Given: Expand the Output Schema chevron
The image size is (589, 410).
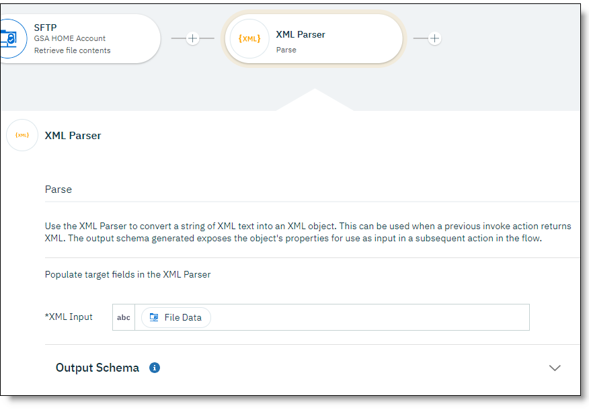Looking at the screenshot, I should (555, 368).
